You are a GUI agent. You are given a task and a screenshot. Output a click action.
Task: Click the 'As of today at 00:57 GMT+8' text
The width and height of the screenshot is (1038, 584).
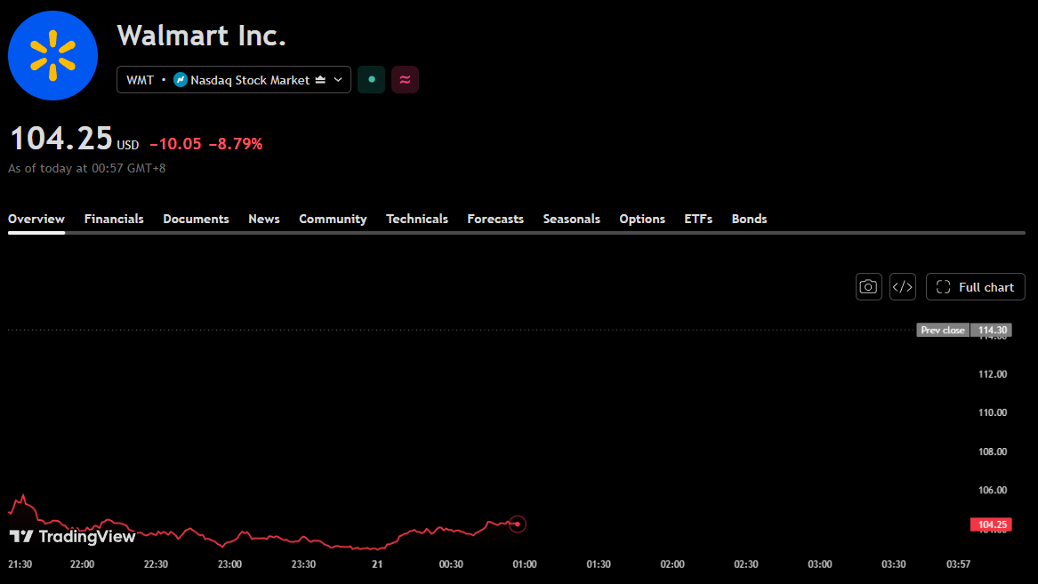(x=86, y=169)
